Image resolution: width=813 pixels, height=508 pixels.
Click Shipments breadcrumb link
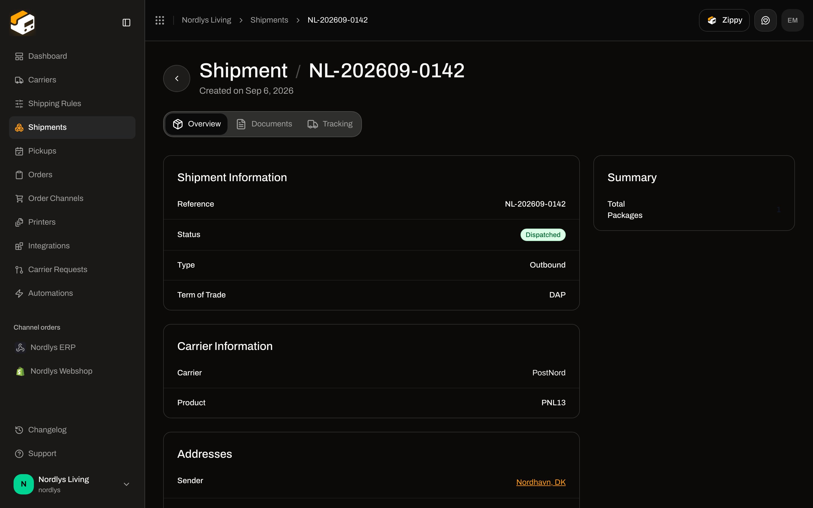[x=269, y=20]
